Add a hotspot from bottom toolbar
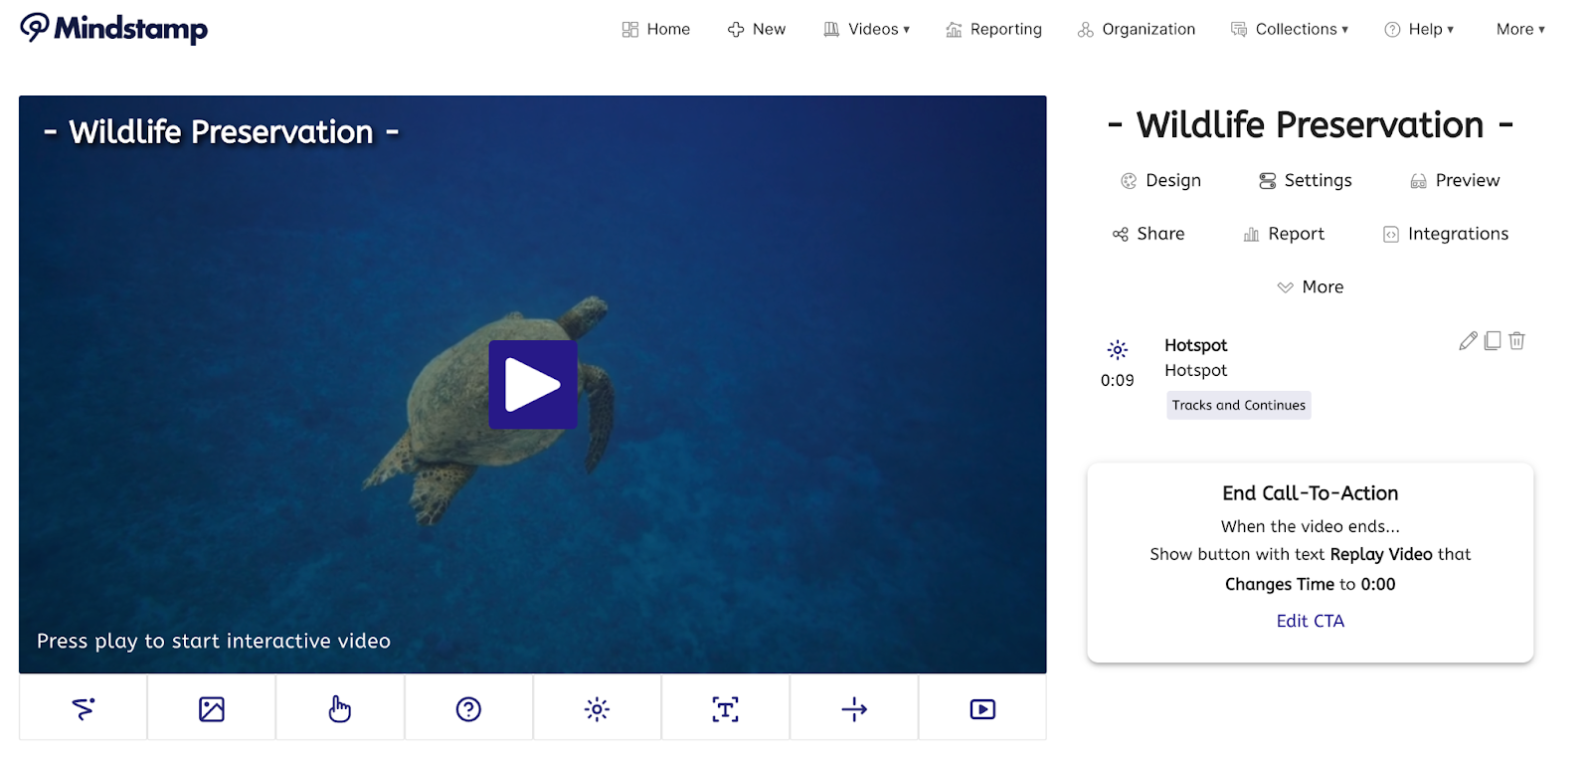The height and width of the screenshot is (759, 1591). pos(597,708)
